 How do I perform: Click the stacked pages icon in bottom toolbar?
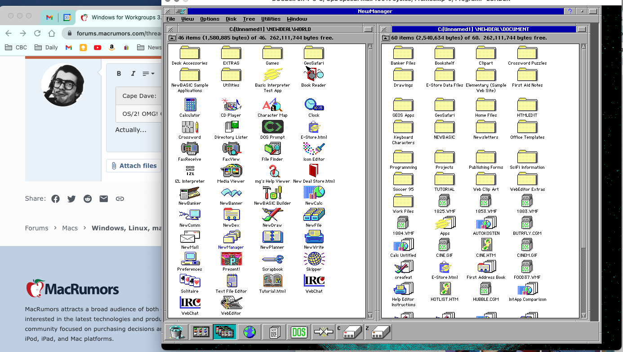pyautogui.click(x=274, y=332)
